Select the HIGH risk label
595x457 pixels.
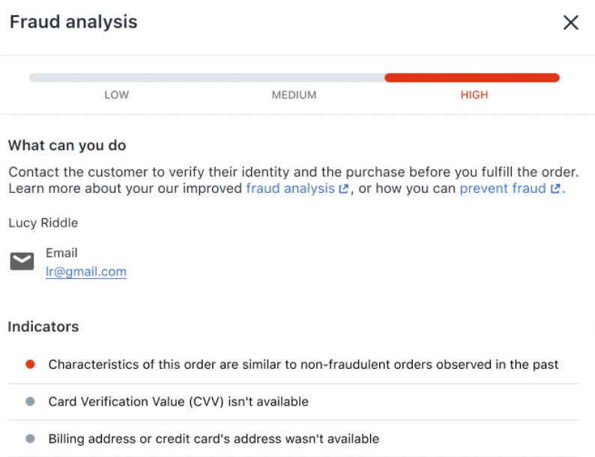pyautogui.click(x=474, y=95)
